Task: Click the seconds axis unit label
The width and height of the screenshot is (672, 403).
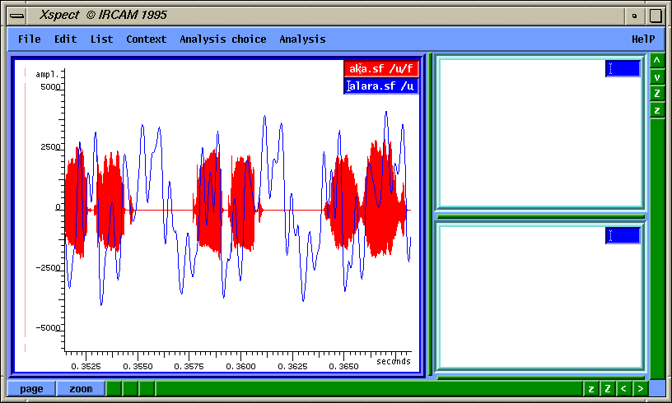Action: [394, 362]
